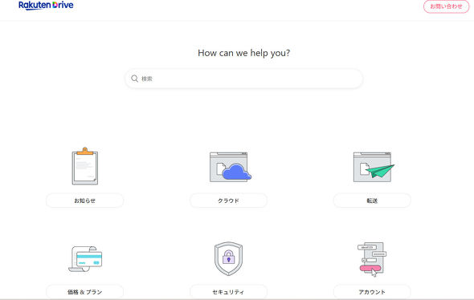This screenshot has height=300, width=474.
Task: Select the 転送 category button
Action: pos(372,201)
